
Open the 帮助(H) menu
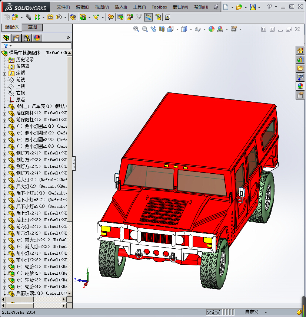click(x=201, y=7)
